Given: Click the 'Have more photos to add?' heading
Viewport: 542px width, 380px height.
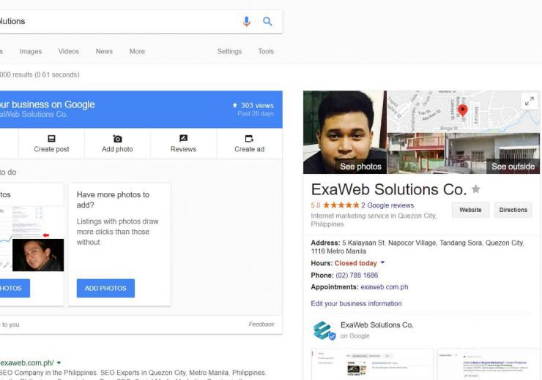Looking at the screenshot, I should click(113, 199).
